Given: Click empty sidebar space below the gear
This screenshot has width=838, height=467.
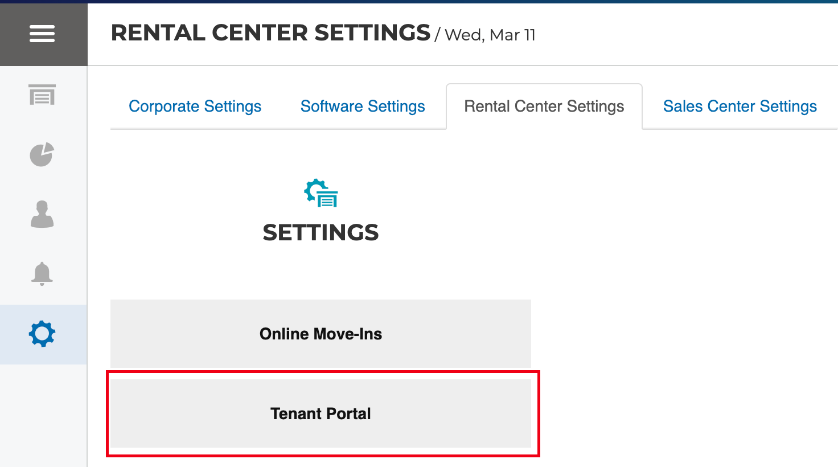Looking at the screenshot, I should (43, 416).
